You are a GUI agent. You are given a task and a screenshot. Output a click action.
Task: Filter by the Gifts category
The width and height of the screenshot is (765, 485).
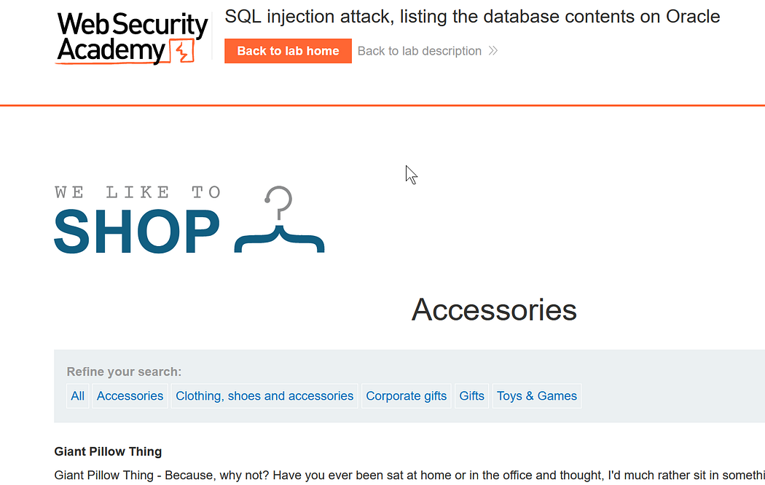[471, 396]
